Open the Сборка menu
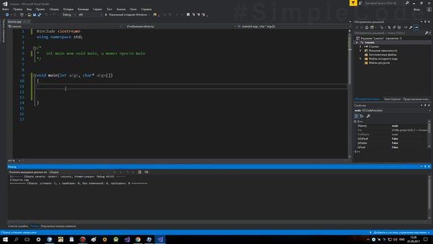Image resolution: width=433 pixels, height=244 pixels. pos(54,9)
